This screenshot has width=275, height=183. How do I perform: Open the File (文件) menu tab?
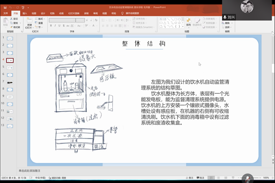5,13
